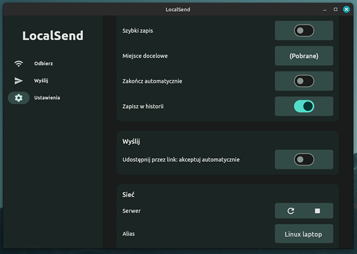
Task: Stop the server with the square icon
Action: click(317, 211)
